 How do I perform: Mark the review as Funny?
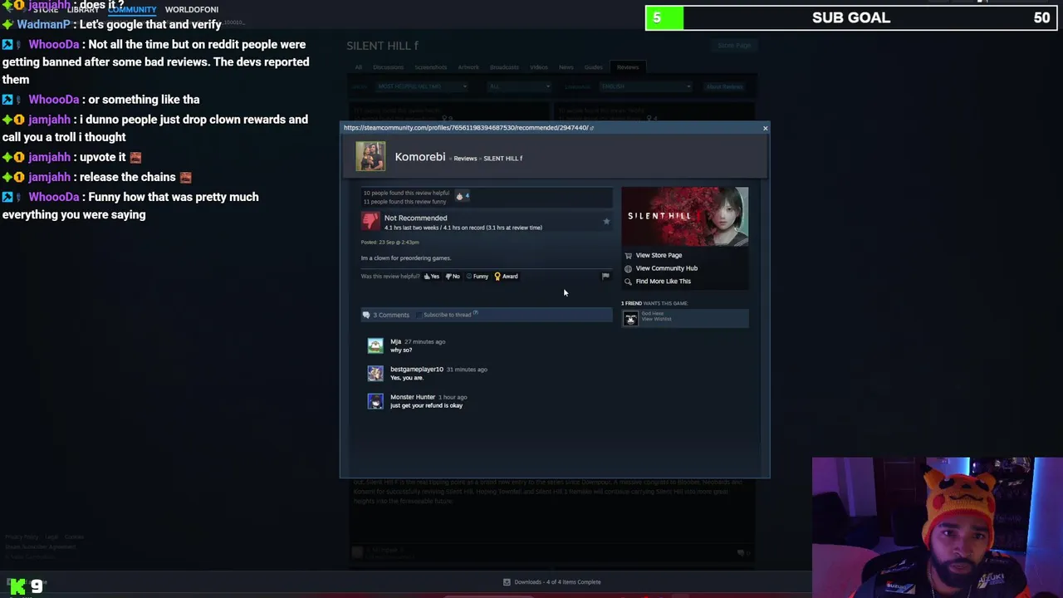point(477,277)
